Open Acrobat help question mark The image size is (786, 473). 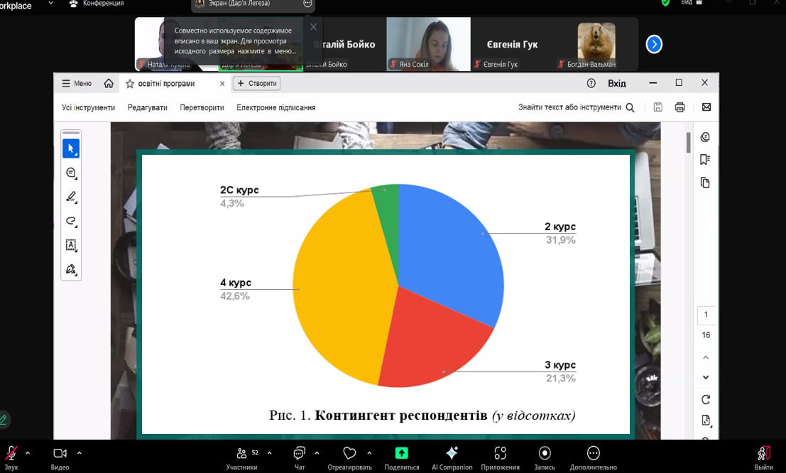(591, 83)
